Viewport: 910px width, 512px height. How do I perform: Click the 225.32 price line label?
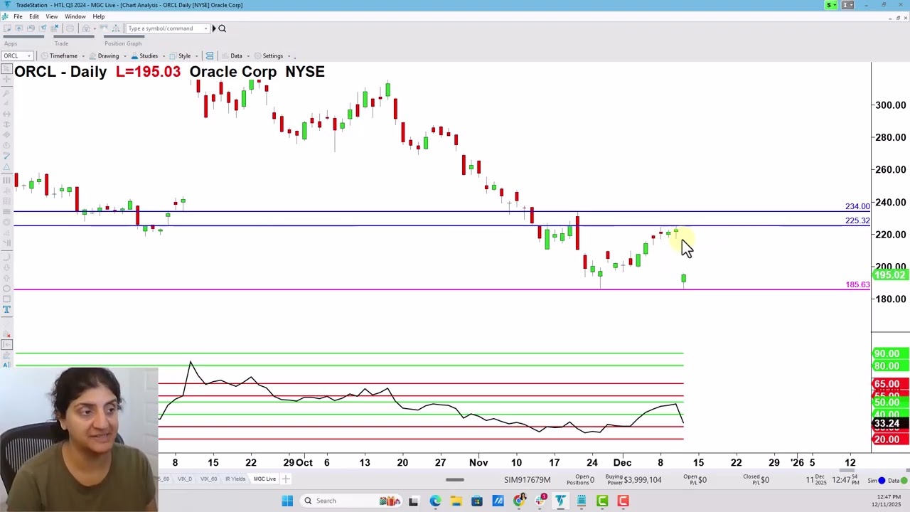tap(857, 220)
